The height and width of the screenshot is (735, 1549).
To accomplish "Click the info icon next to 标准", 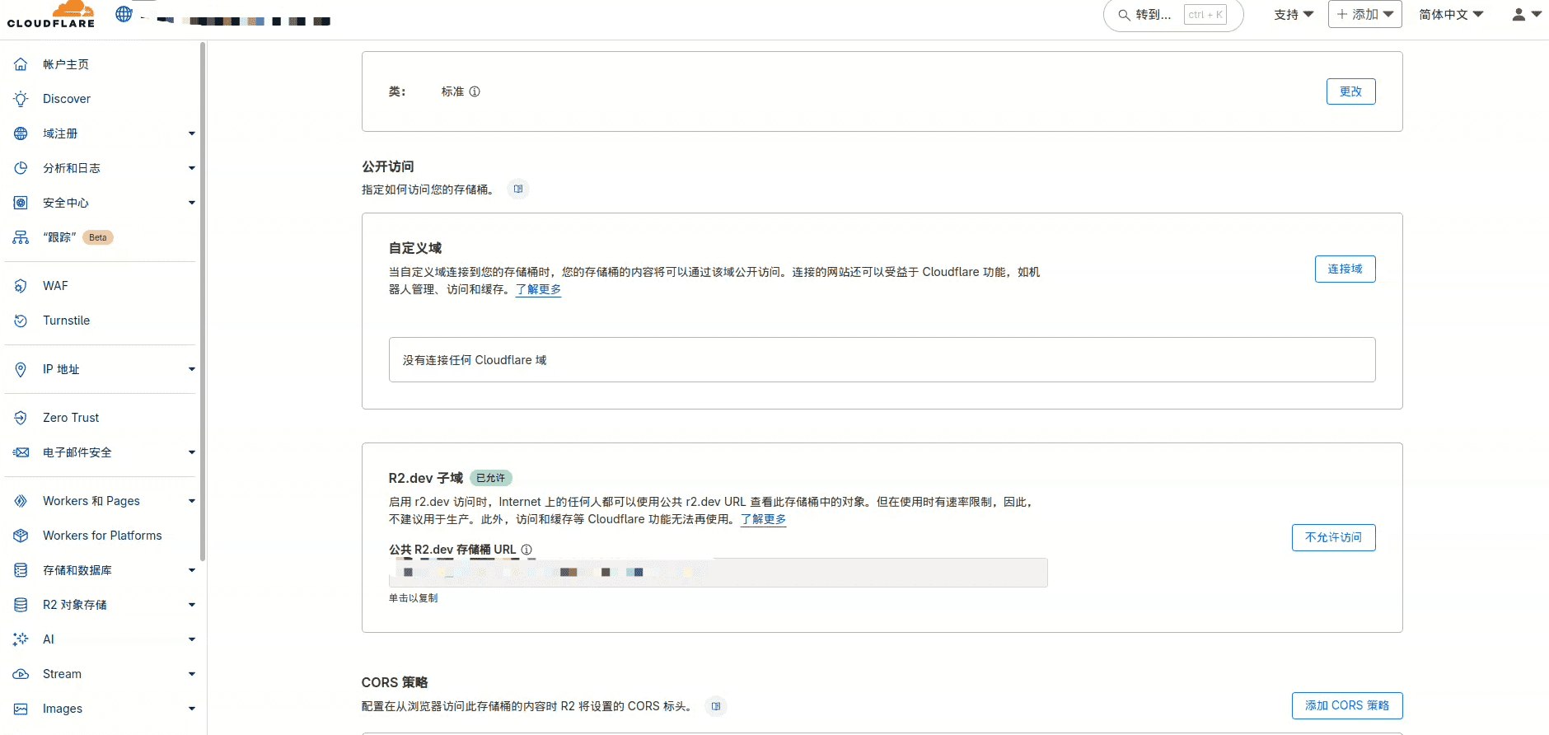I will (x=475, y=91).
